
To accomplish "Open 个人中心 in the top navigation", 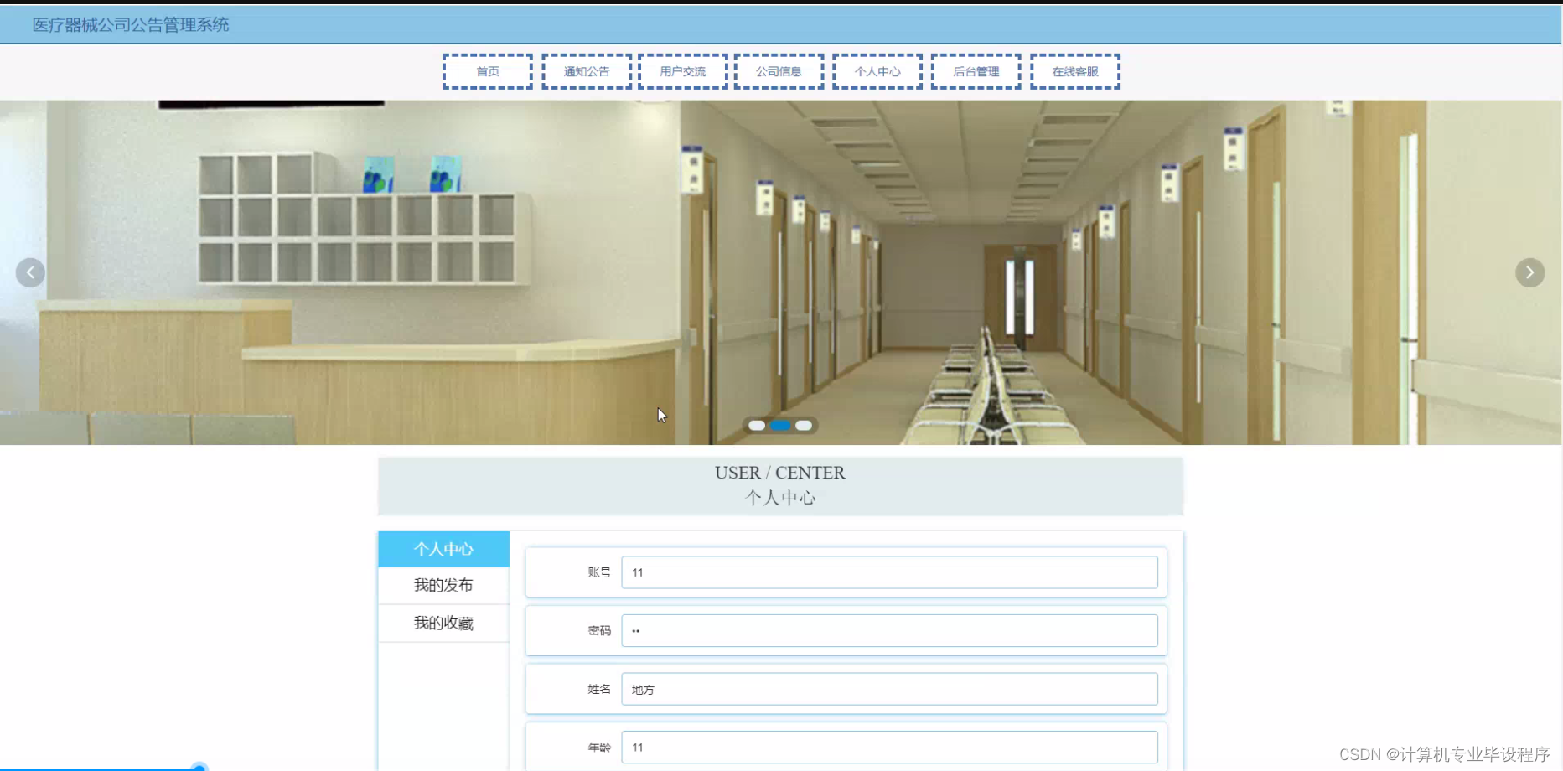I will coord(877,71).
